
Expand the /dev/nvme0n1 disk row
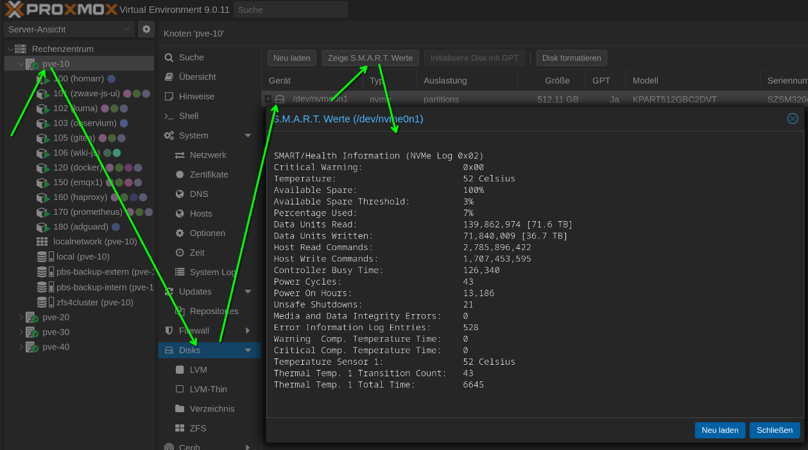pos(268,99)
